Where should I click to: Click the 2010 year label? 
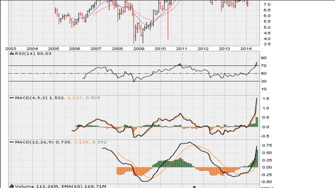tap(160, 49)
